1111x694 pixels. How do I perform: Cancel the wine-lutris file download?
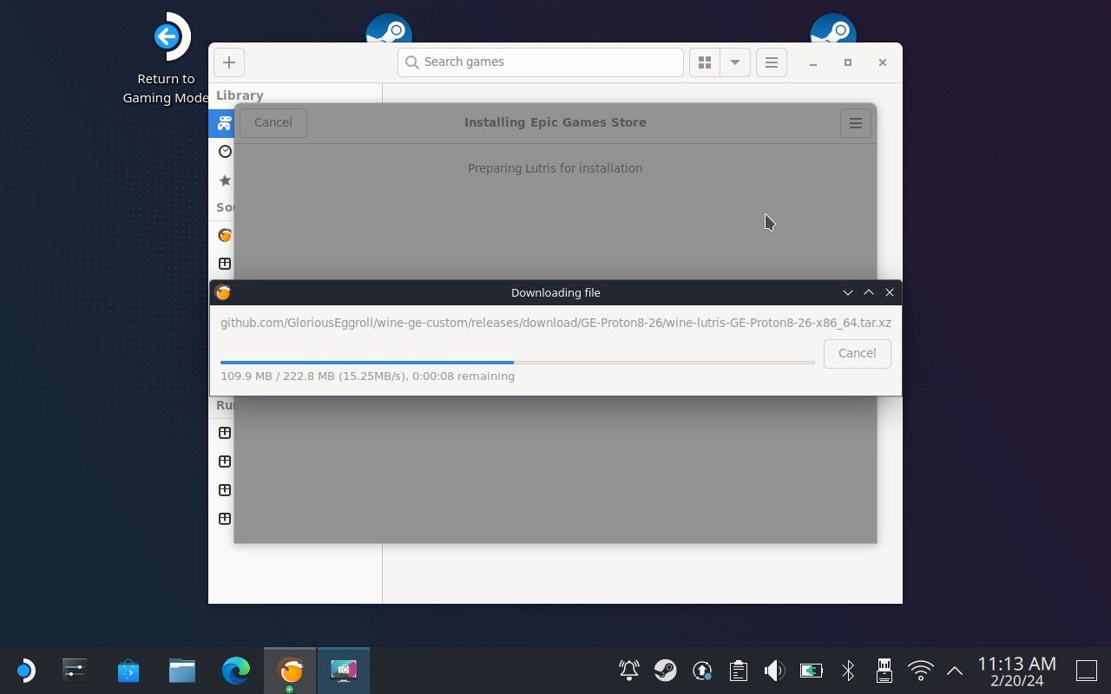coord(856,353)
